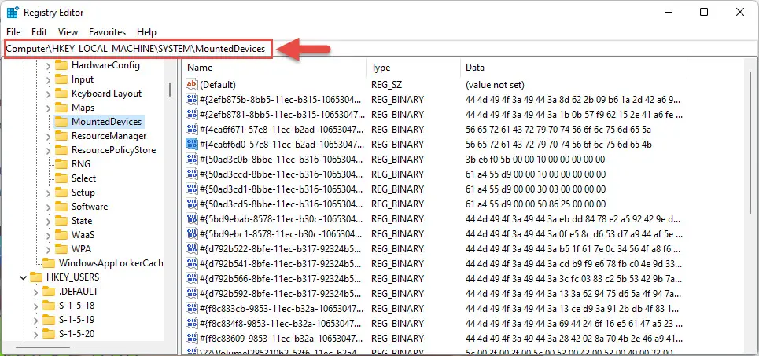Open the Edit menu
The width and height of the screenshot is (759, 356).
[x=39, y=32]
